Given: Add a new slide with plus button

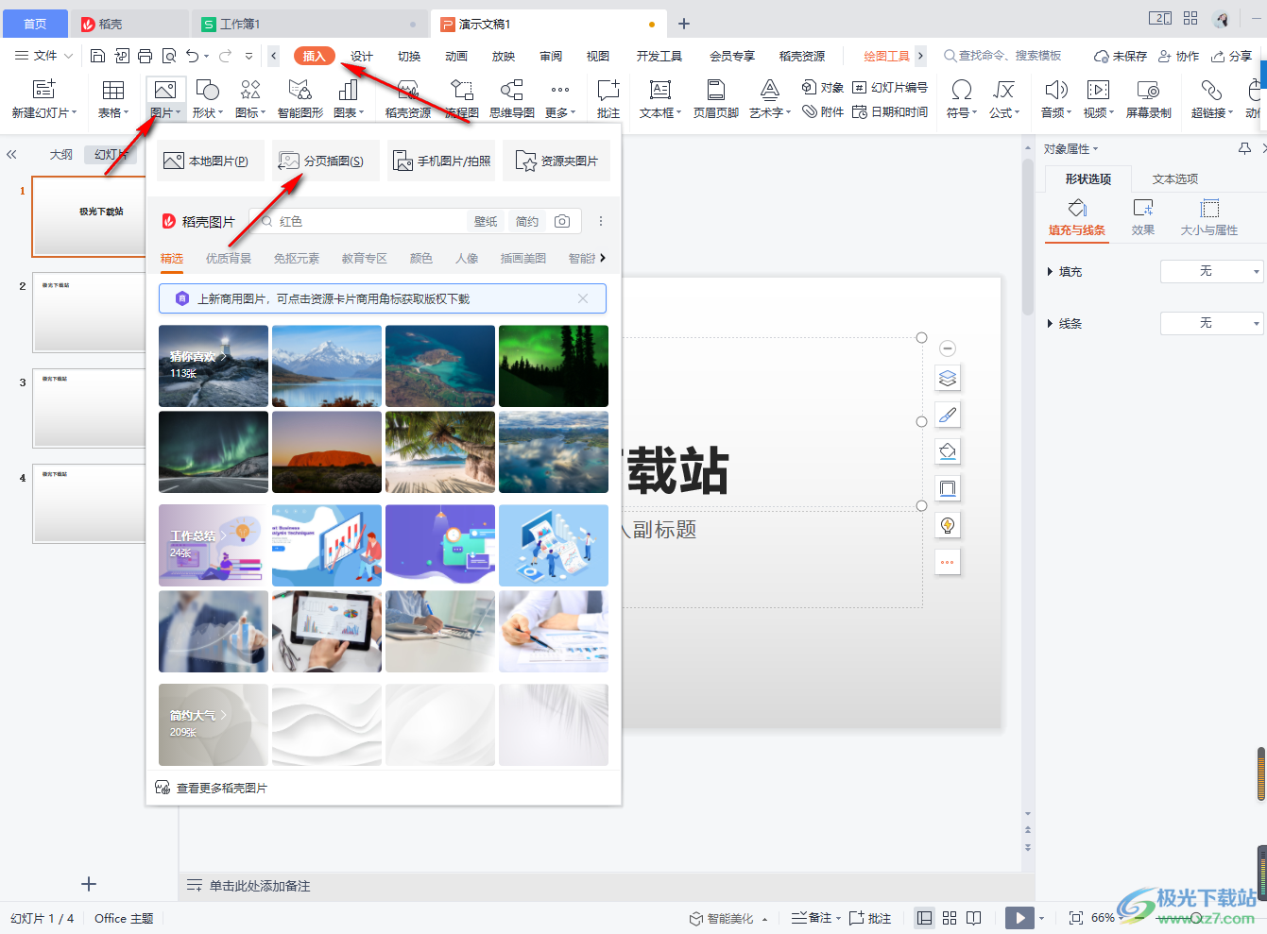Looking at the screenshot, I should [89, 884].
